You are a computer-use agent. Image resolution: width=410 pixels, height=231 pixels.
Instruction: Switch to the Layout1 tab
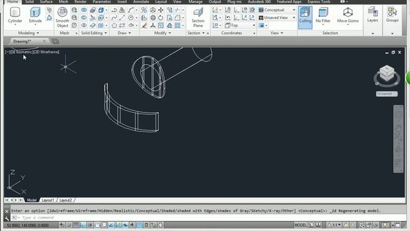[x=48, y=200]
